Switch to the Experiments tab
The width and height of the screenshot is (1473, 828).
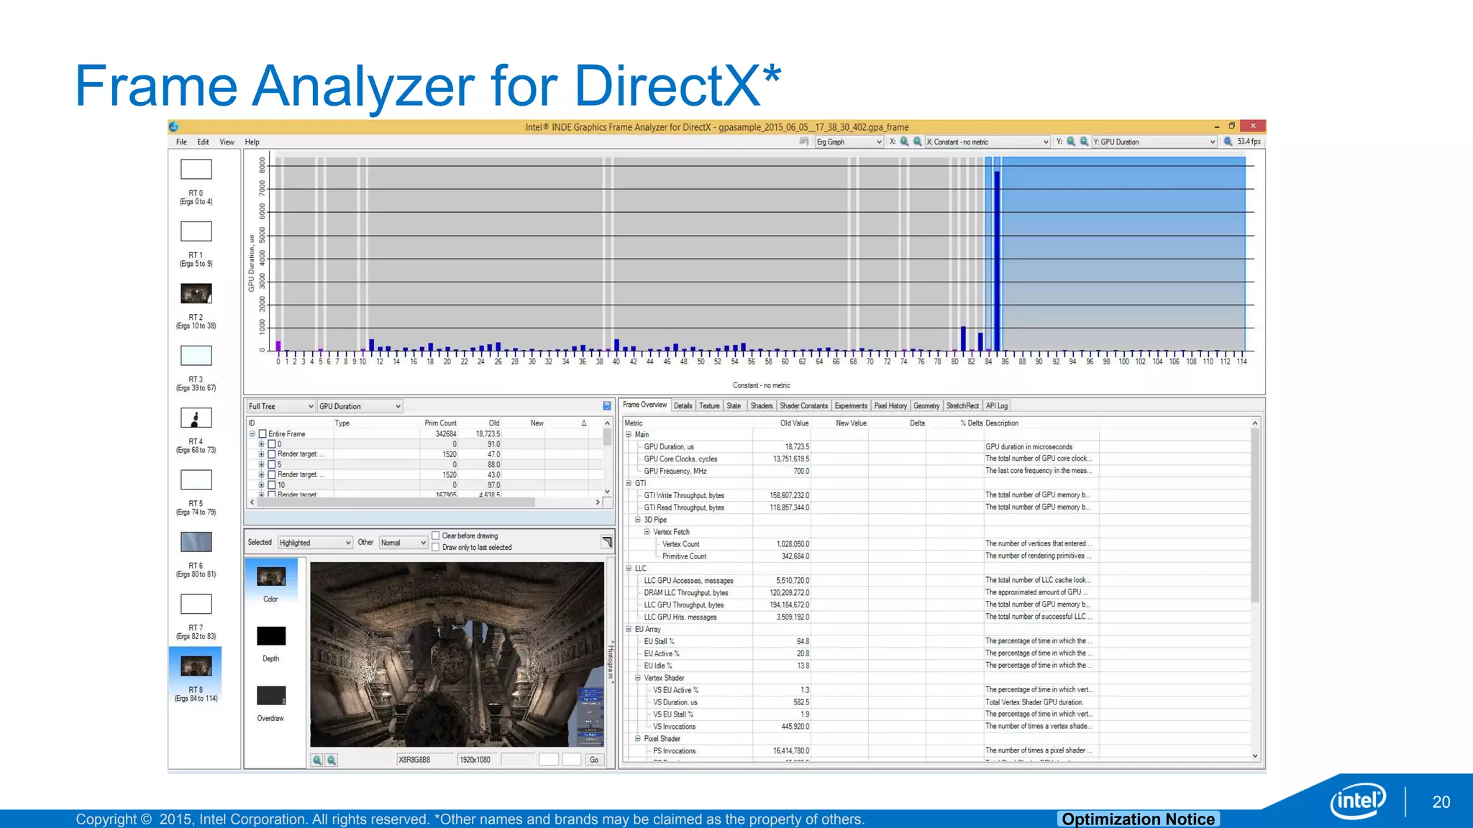coord(851,406)
